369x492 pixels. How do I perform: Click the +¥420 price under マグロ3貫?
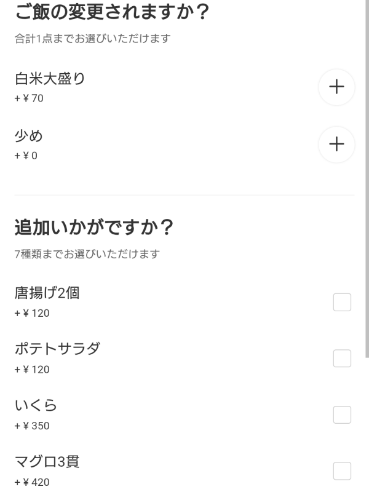(x=31, y=482)
